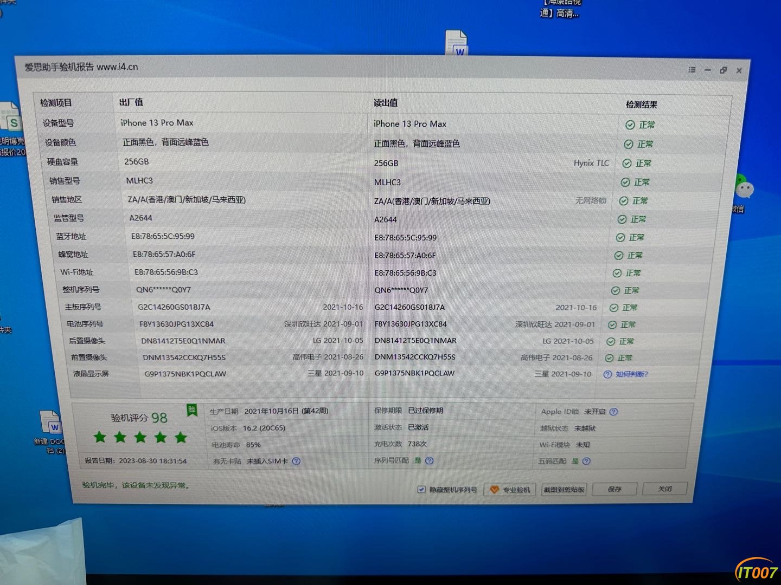781x585 pixels.
Task: Click the check icon in 前置摄像头 row
Action: click(x=609, y=358)
